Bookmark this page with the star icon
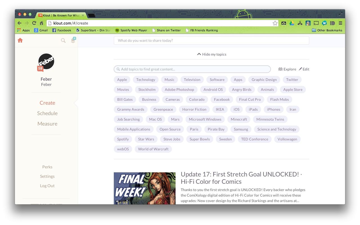Viewport: 360px width, 225px height. click(x=275, y=23)
